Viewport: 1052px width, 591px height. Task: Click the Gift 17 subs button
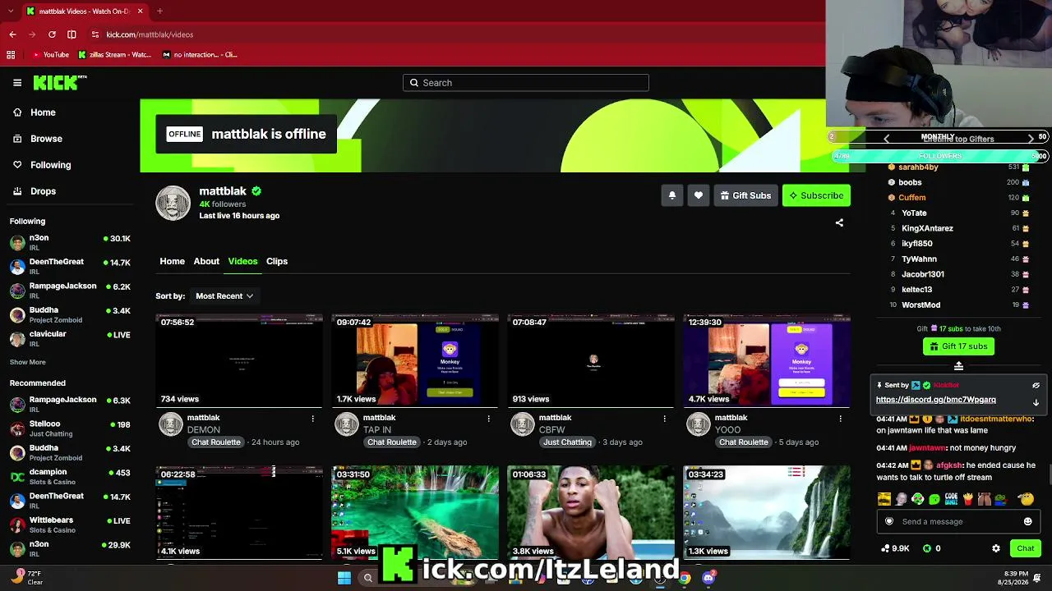[x=958, y=346]
